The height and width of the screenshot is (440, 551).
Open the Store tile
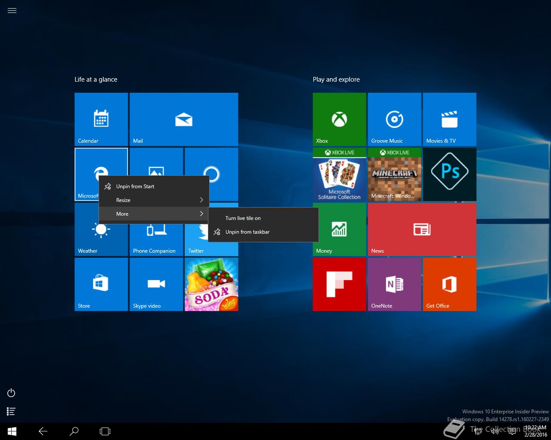point(101,284)
